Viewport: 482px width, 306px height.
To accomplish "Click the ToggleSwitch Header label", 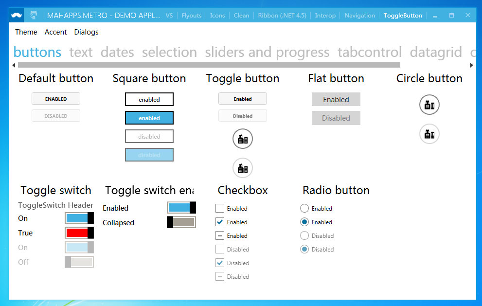I will point(55,205).
